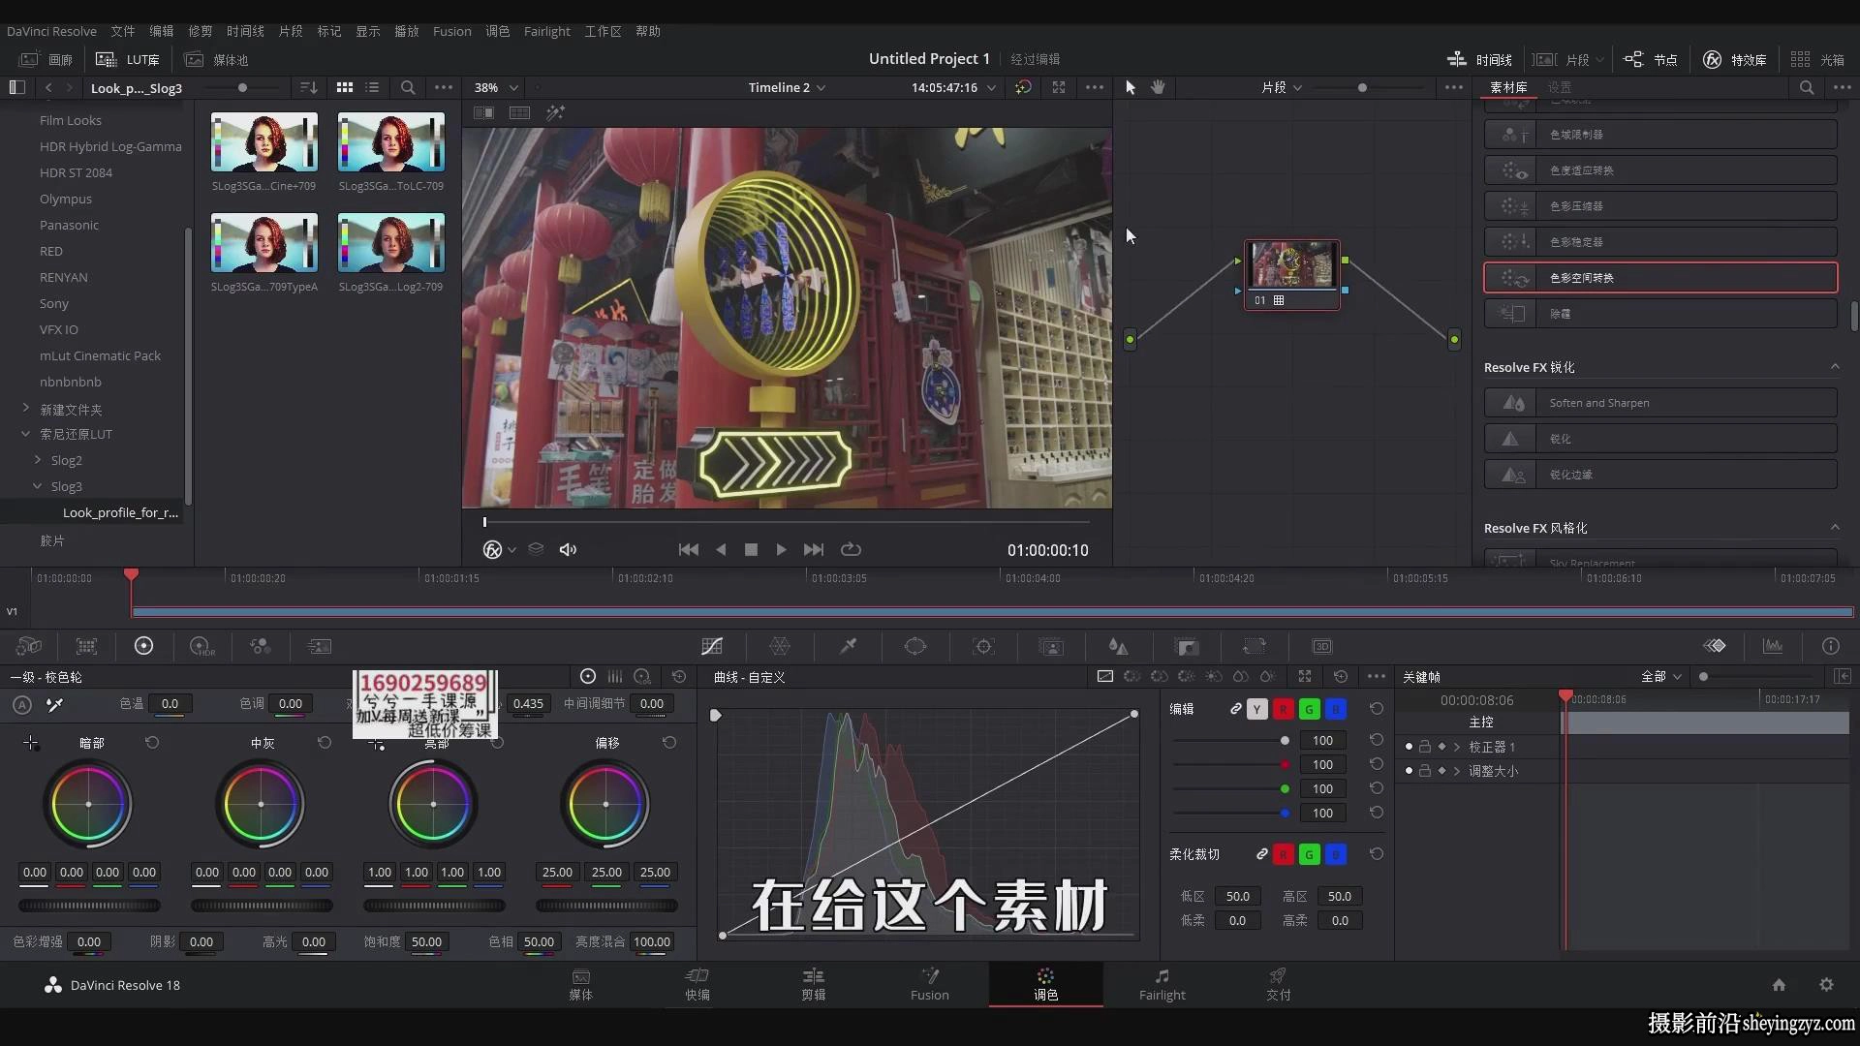This screenshot has height=1046, width=1860.
Task: Collapse the 索尼还原LUT folder
Action: tap(26, 434)
